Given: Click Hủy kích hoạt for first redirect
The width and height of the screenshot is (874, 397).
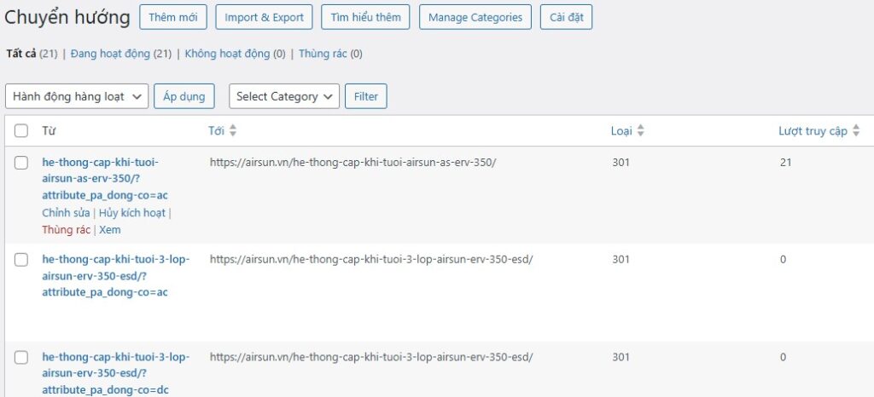Looking at the screenshot, I should click(132, 213).
